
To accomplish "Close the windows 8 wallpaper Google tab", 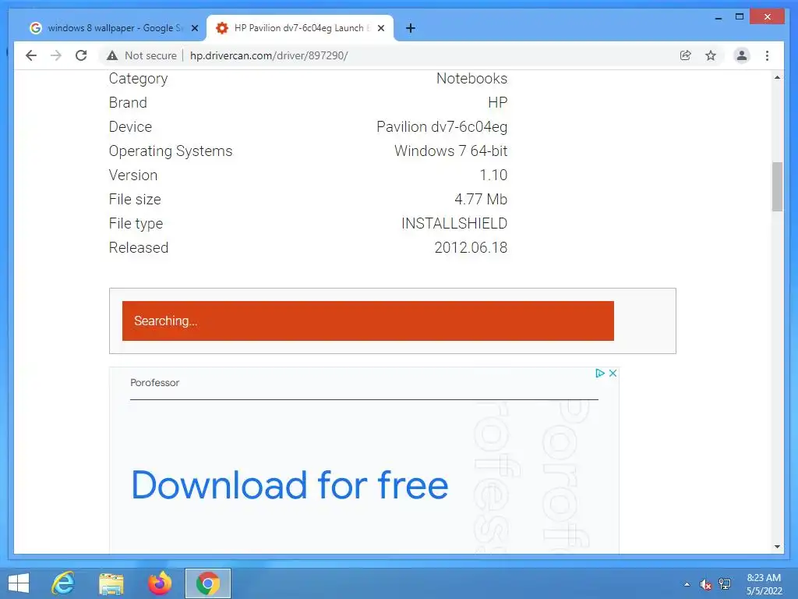I will coord(194,28).
